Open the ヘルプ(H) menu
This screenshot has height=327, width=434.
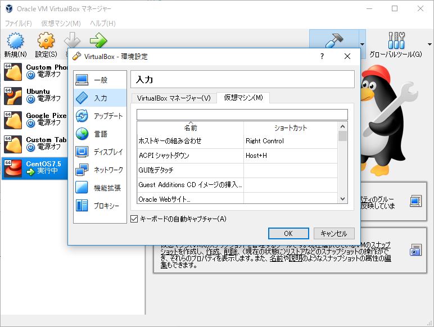click(103, 24)
